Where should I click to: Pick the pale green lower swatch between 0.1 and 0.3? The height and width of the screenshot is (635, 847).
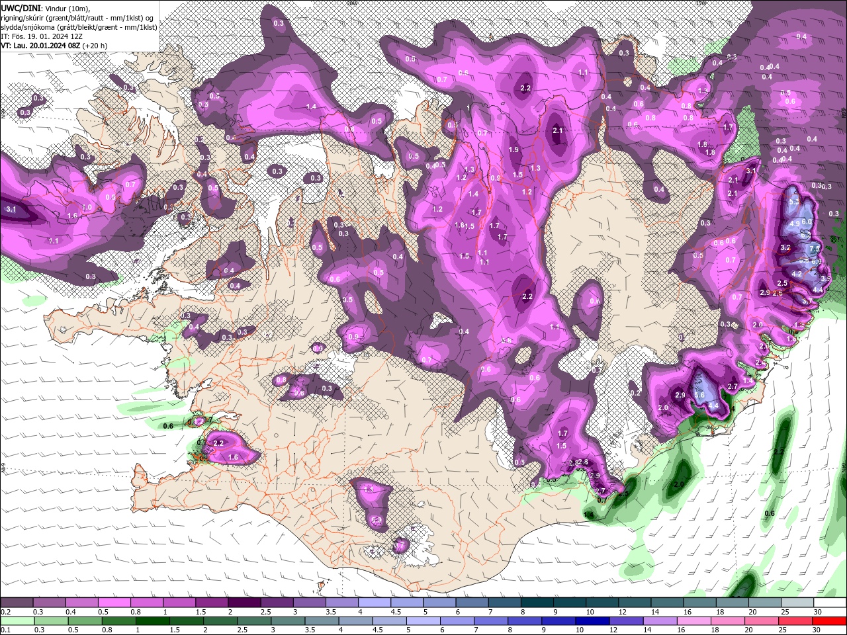pyautogui.click(x=17, y=621)
